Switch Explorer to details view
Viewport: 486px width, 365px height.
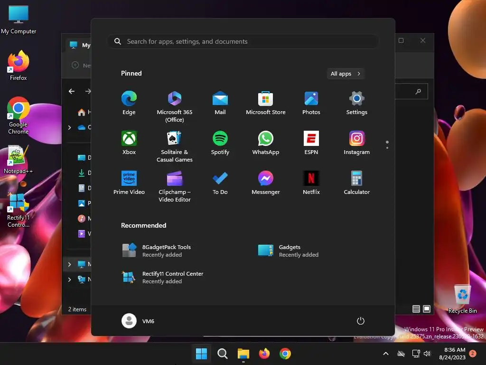(x=416, y=309)
